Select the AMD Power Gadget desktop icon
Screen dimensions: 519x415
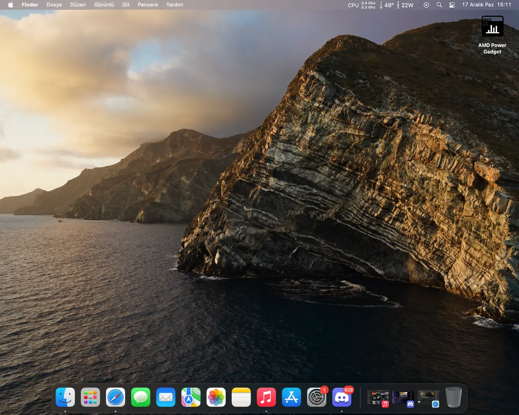[x=492, y=35]
